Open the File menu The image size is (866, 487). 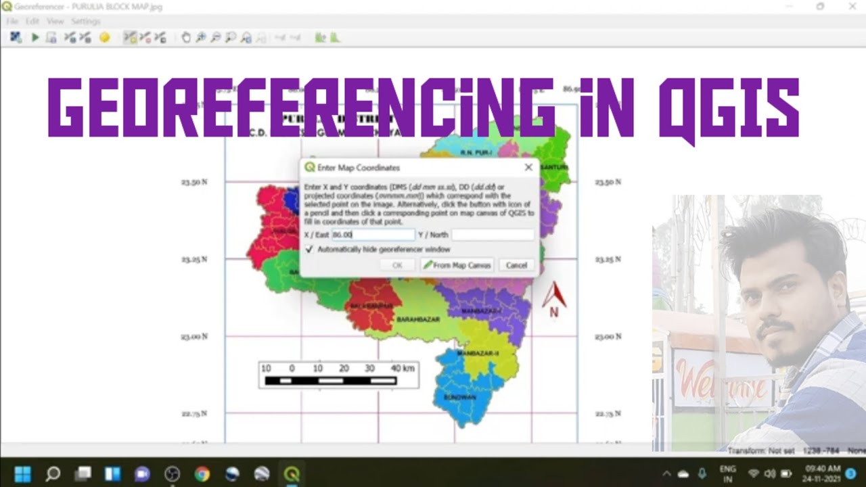[x=12, y=22]
